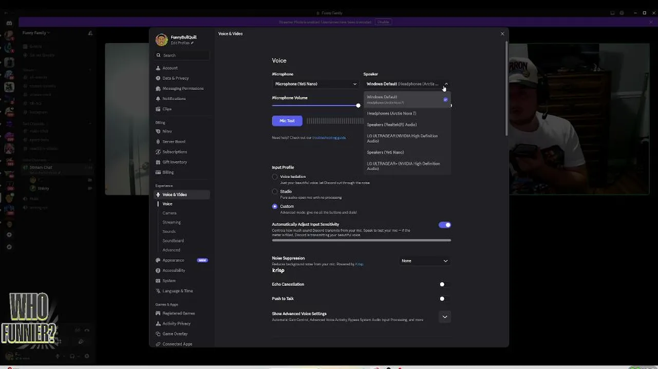658x369 pixels.
Task: Open the Registered Games controller icon
Action: pyautogui.click(x=158, y=314)
